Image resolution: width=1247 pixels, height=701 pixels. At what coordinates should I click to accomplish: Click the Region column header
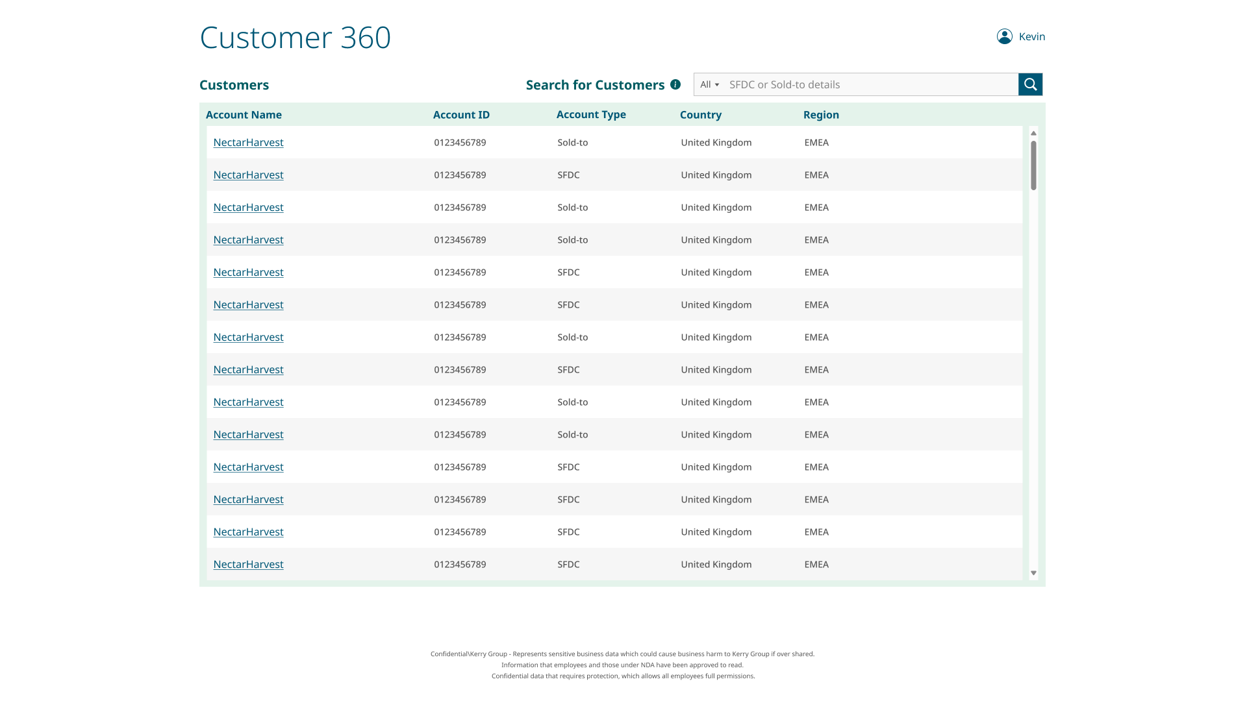click(821, 115)
